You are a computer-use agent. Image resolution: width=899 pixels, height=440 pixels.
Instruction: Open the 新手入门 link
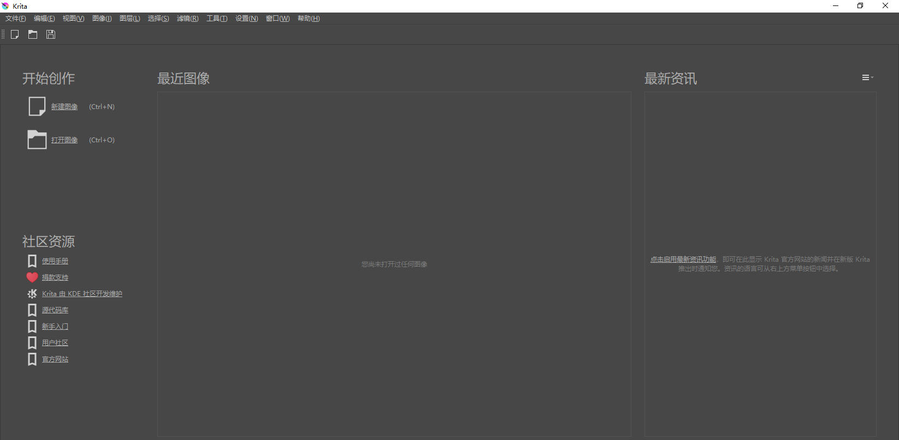[55, 327]
